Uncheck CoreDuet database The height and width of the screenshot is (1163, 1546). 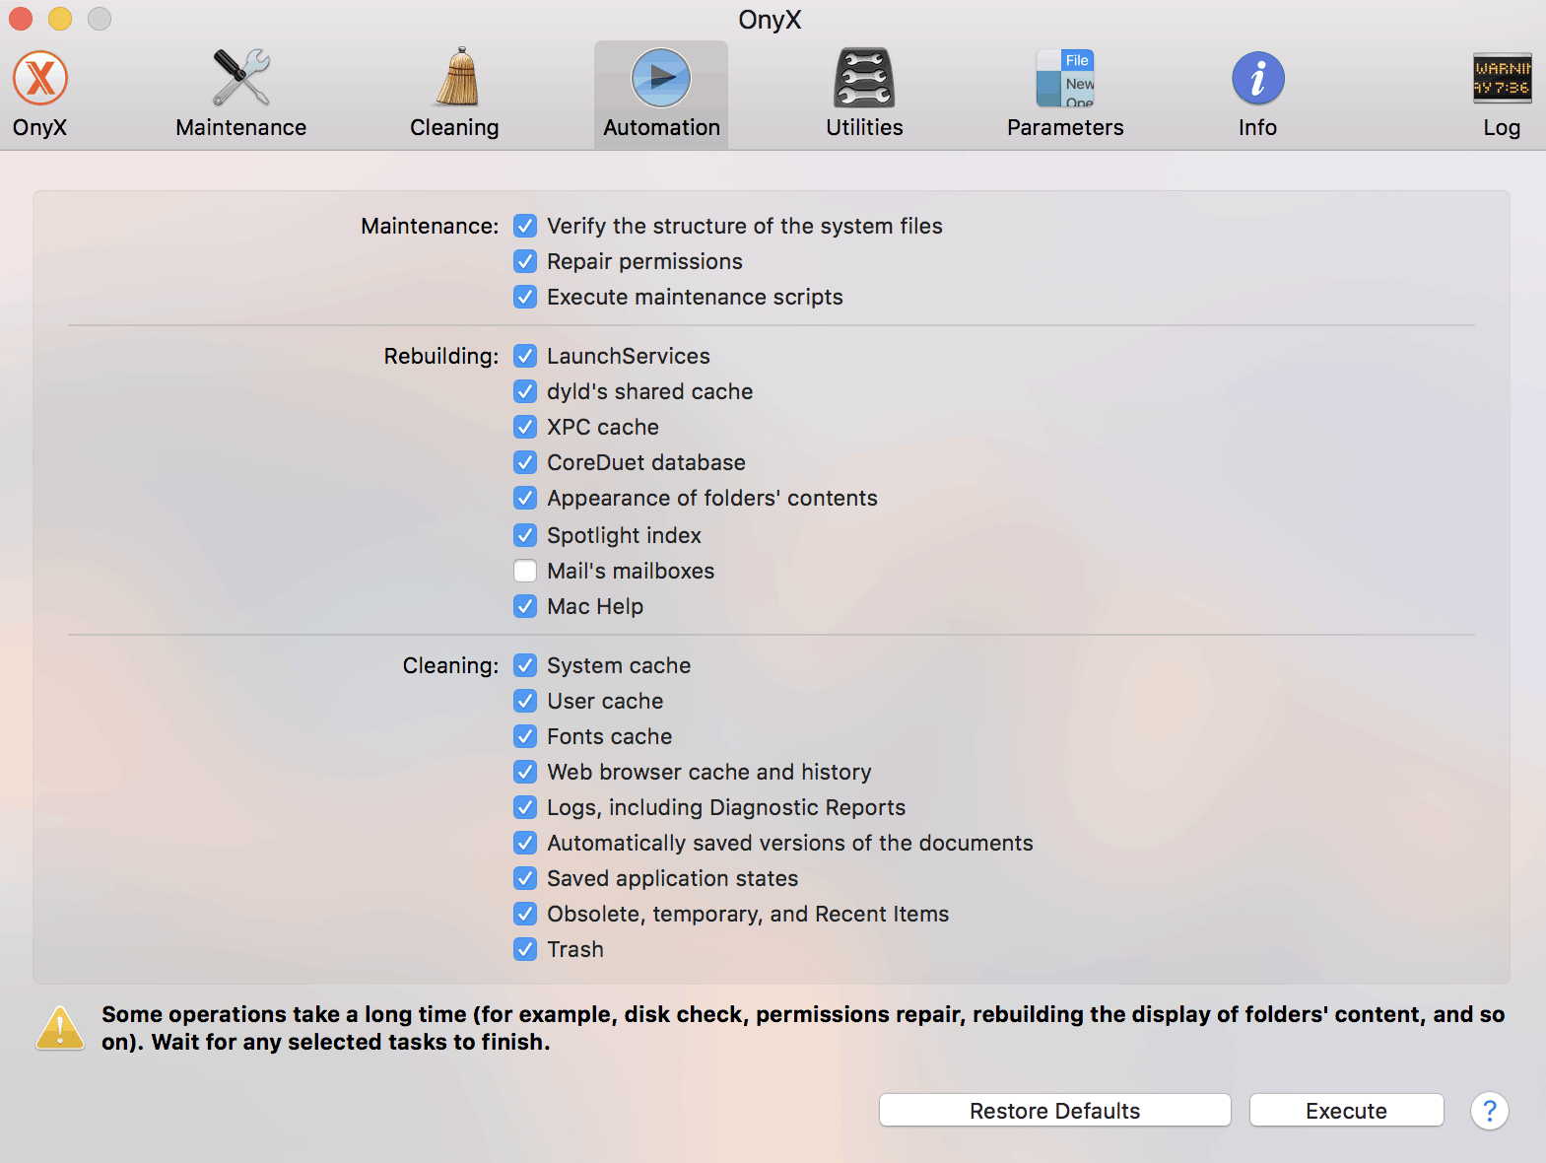(x=526, y=462)
